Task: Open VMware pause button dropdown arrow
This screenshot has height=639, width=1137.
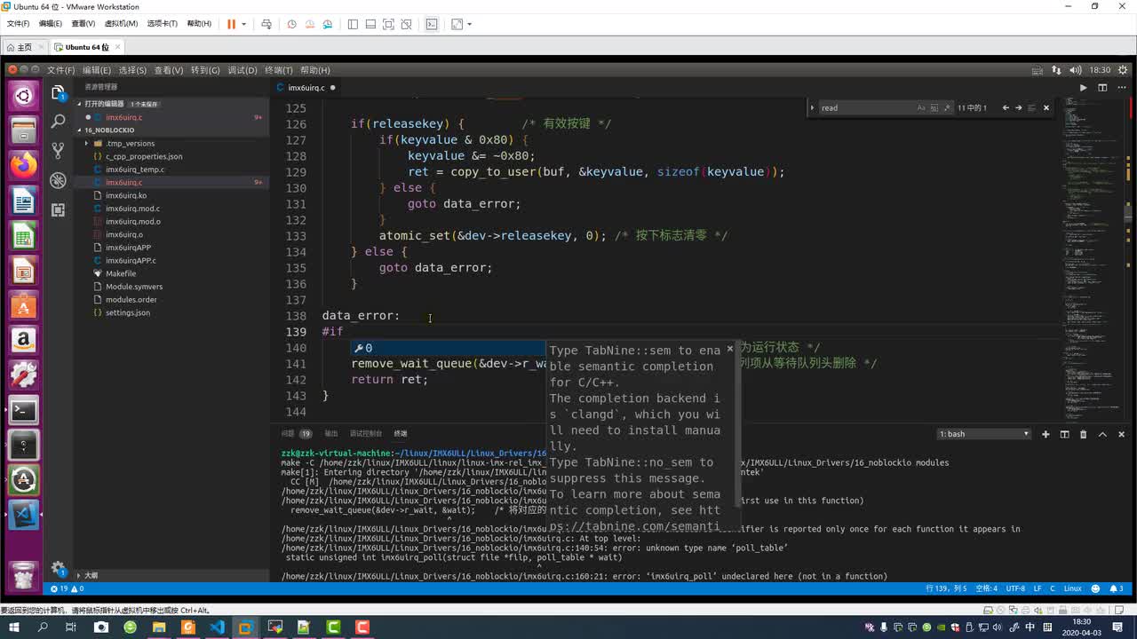Action: [x=244, y=24]
